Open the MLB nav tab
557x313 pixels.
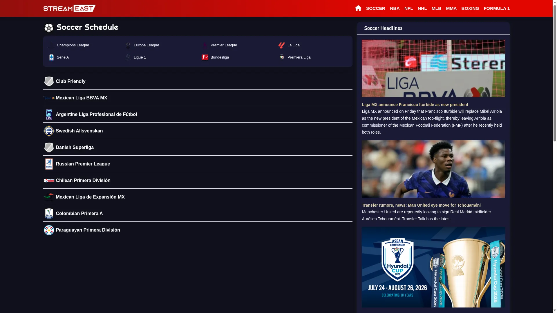point(436,8)
